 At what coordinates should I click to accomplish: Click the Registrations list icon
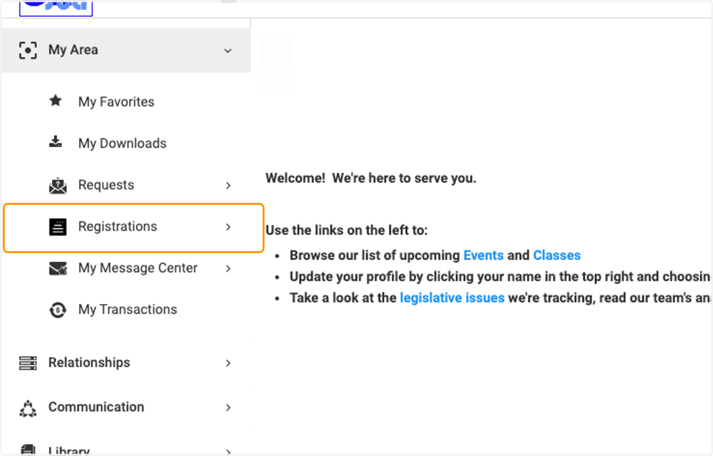pyautogui.click(x=58, y=227)
